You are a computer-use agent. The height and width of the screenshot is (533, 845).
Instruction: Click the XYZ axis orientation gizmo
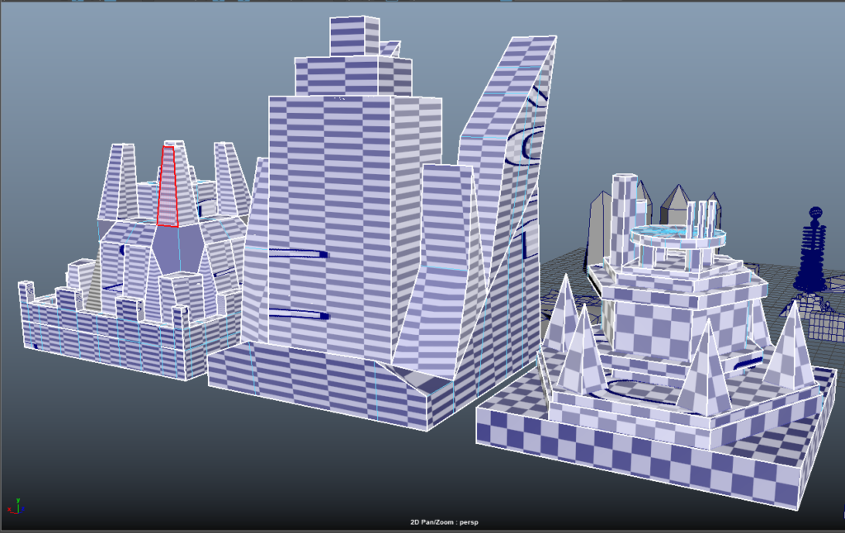point(16,504)
